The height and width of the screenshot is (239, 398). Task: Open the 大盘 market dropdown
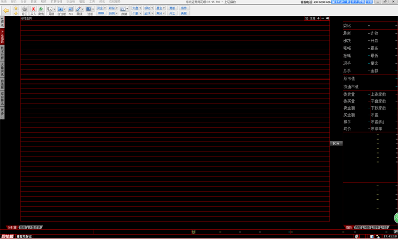point(136,8)
